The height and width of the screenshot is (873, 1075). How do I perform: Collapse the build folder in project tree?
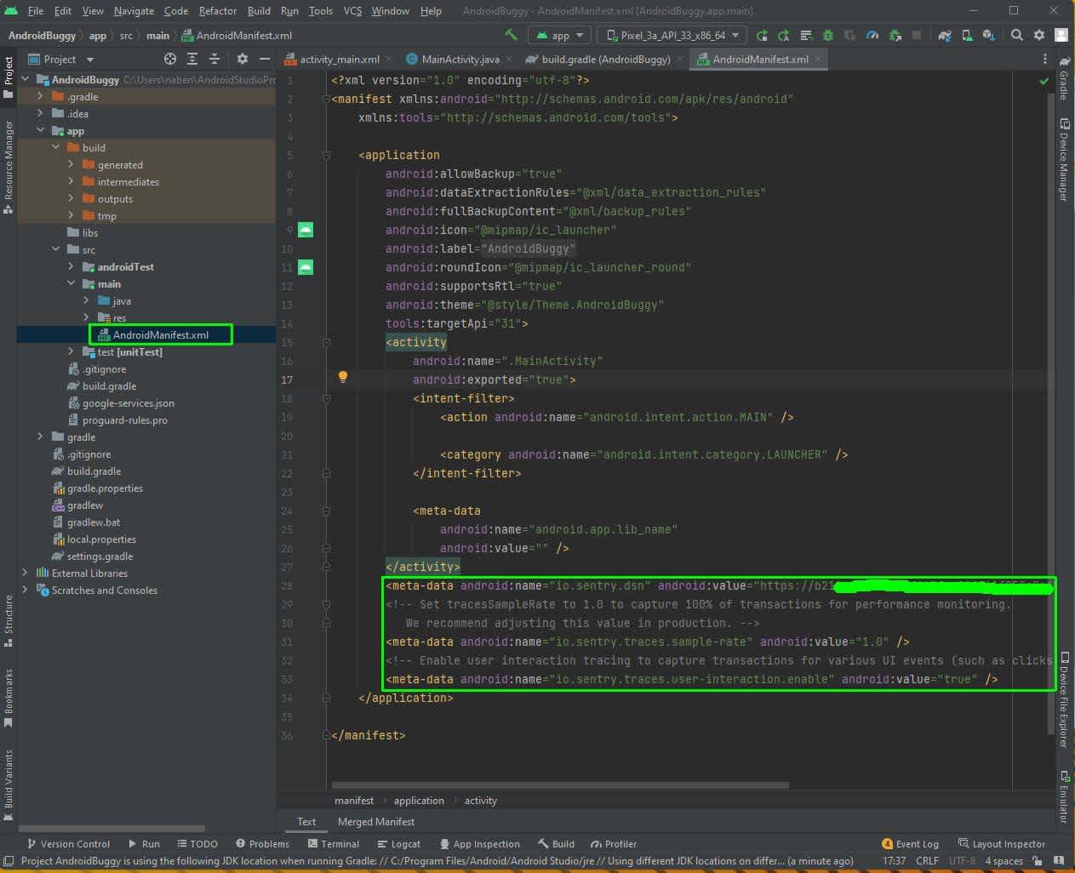[56, 147]
